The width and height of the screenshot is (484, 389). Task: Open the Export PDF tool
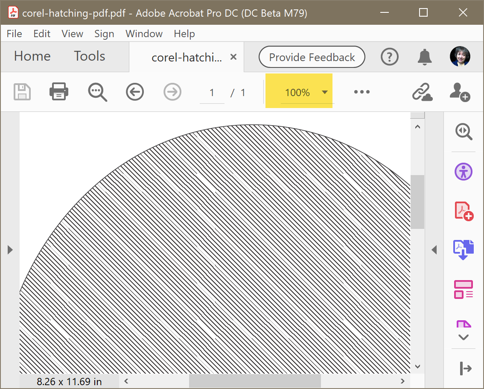(x=464, y=250)
